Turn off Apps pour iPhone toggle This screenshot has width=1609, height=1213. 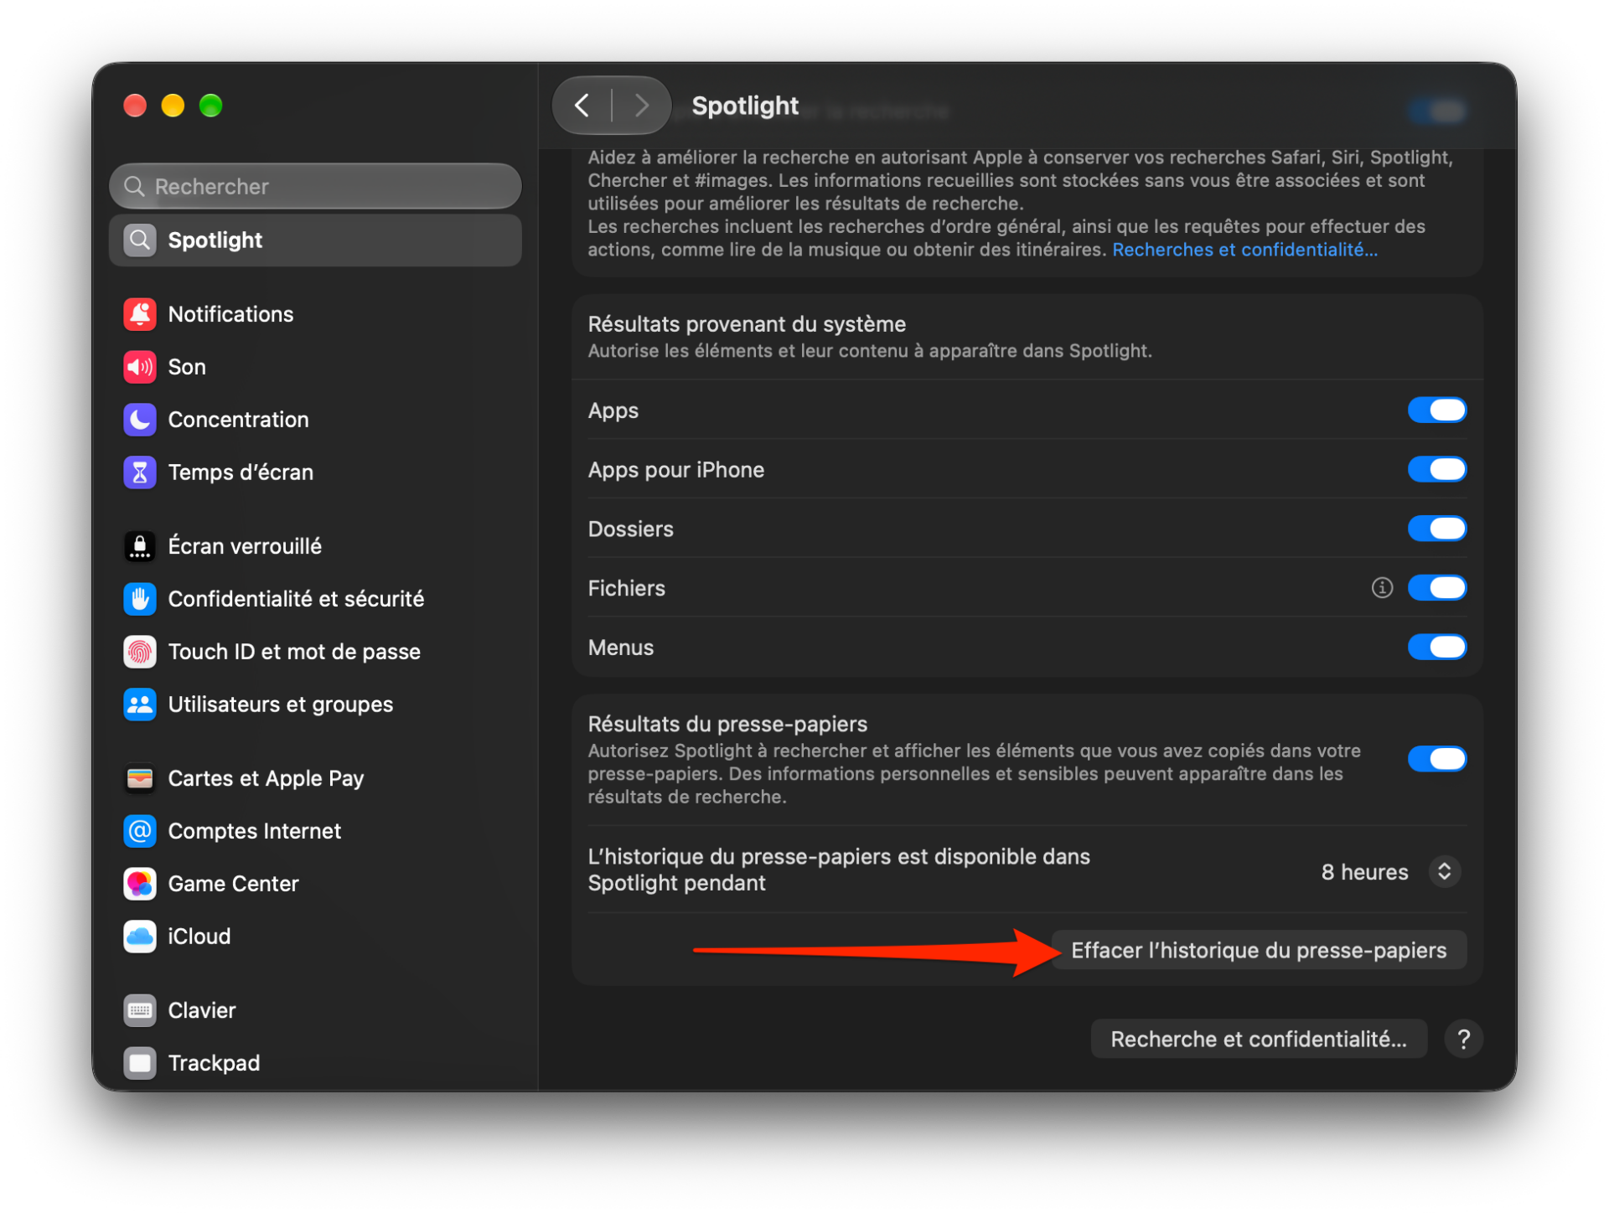[x=1436, y=470]
